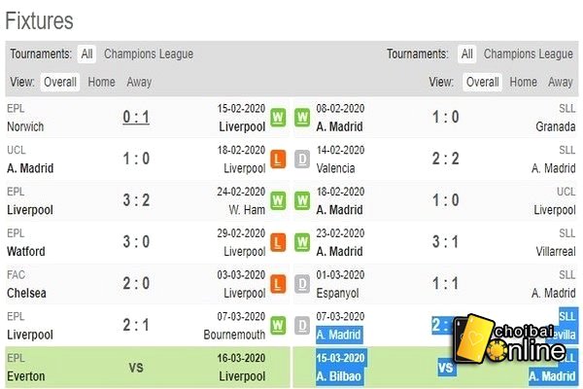Click the W badge for A. Madrid vs Granada
Image resolution: width=583 pixels, height=389 pixels.
(x=302, y=118)
